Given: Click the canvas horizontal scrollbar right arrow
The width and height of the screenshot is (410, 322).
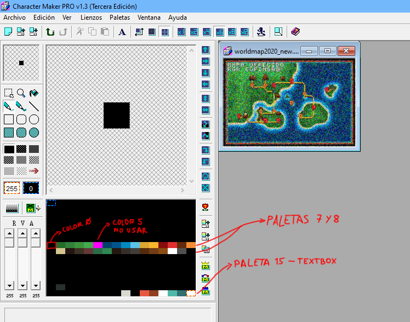Looking at the screenshot, I should (182, 191).
